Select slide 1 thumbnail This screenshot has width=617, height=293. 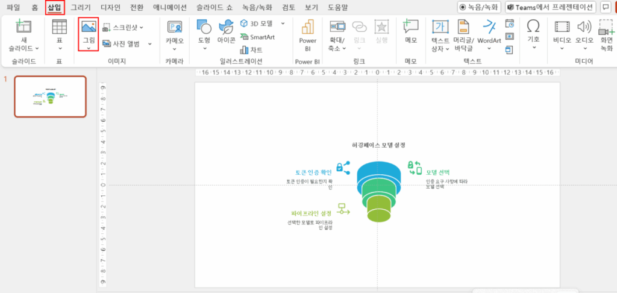(x=51, y=96)
